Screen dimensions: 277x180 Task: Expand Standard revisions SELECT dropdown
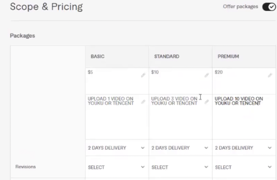click(180, 167)
